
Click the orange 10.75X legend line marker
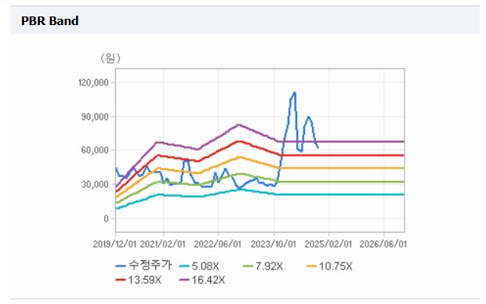point(311,266)
